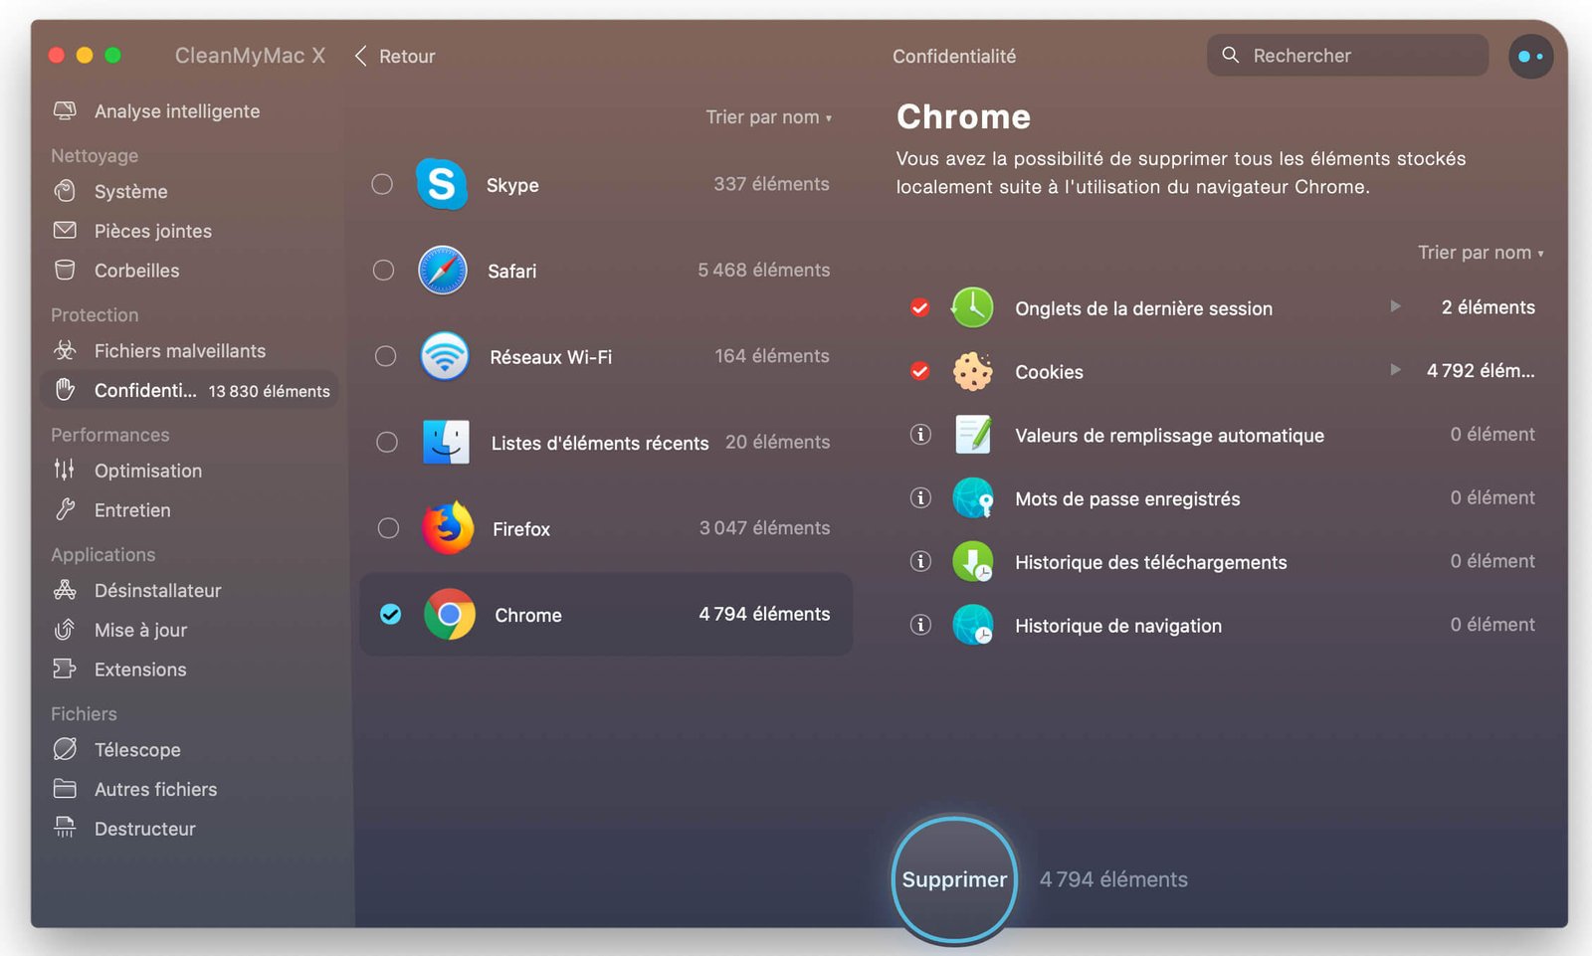Screen dimensions: 1592x956
Task: Click the Chrome heading title
Action: click(x=963, y=117)
